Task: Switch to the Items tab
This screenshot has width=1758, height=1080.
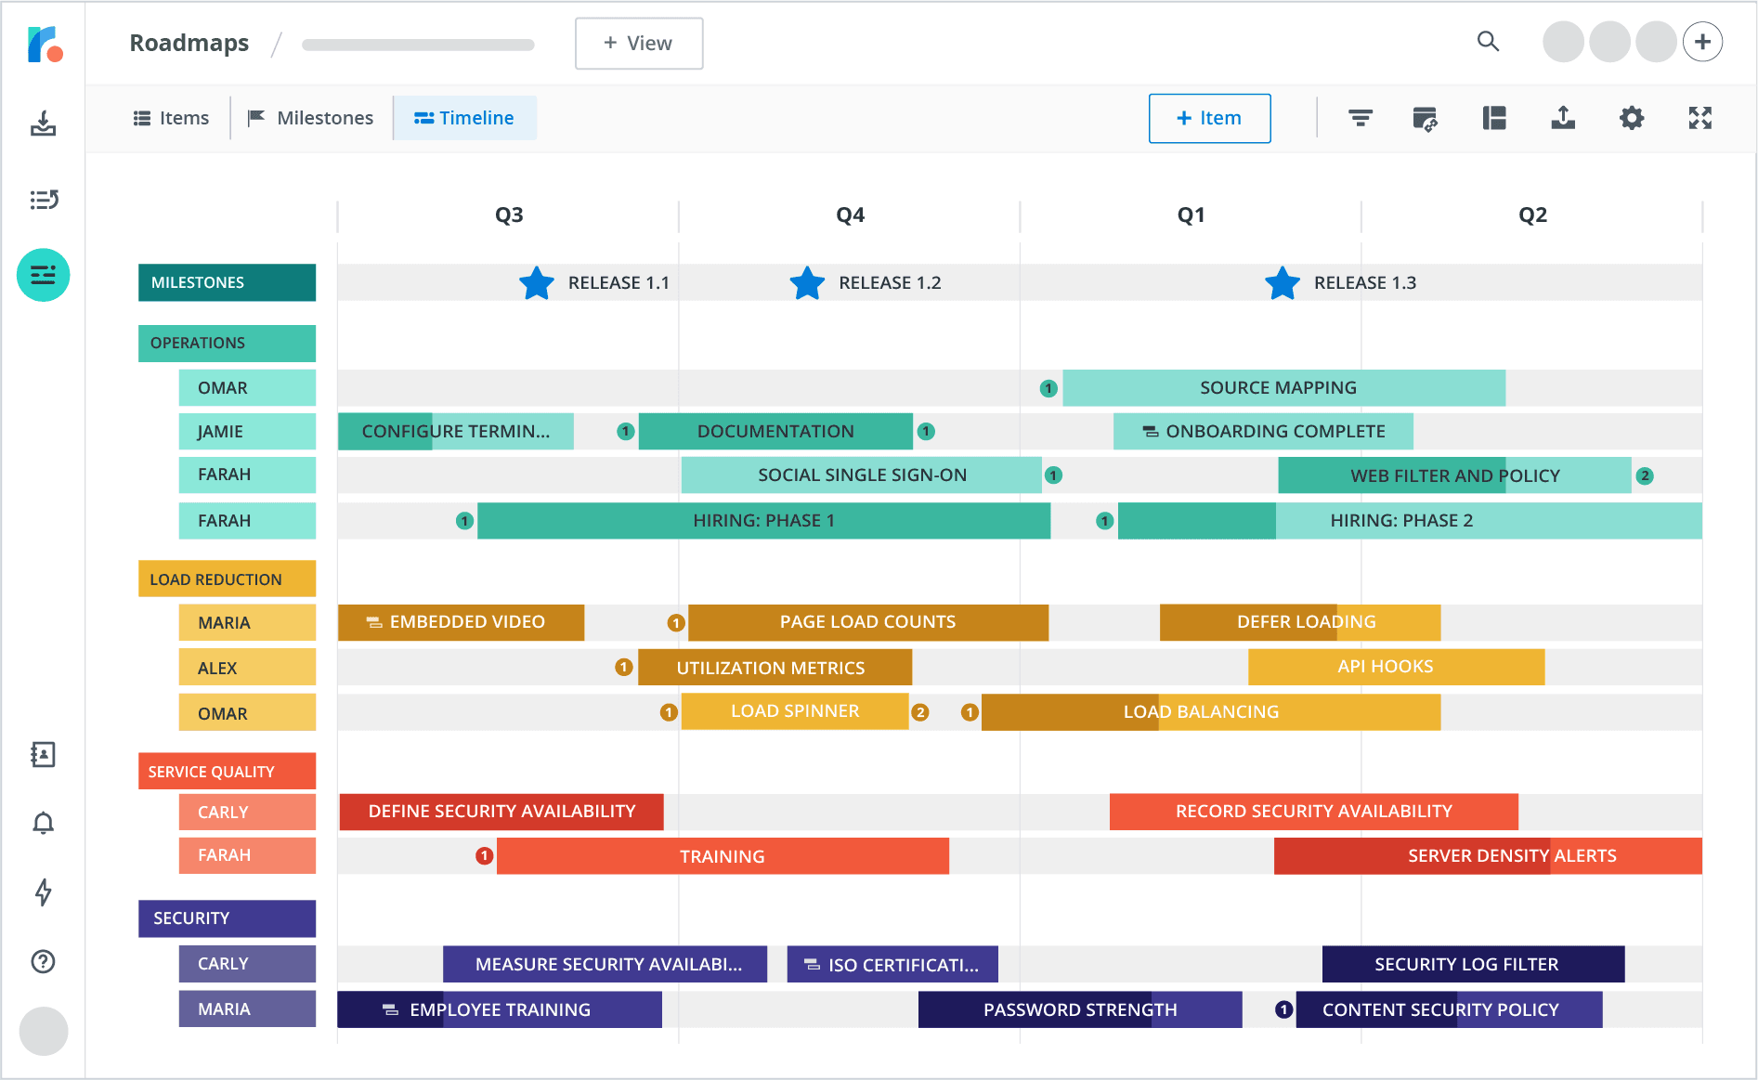Action: coord(171,118)
